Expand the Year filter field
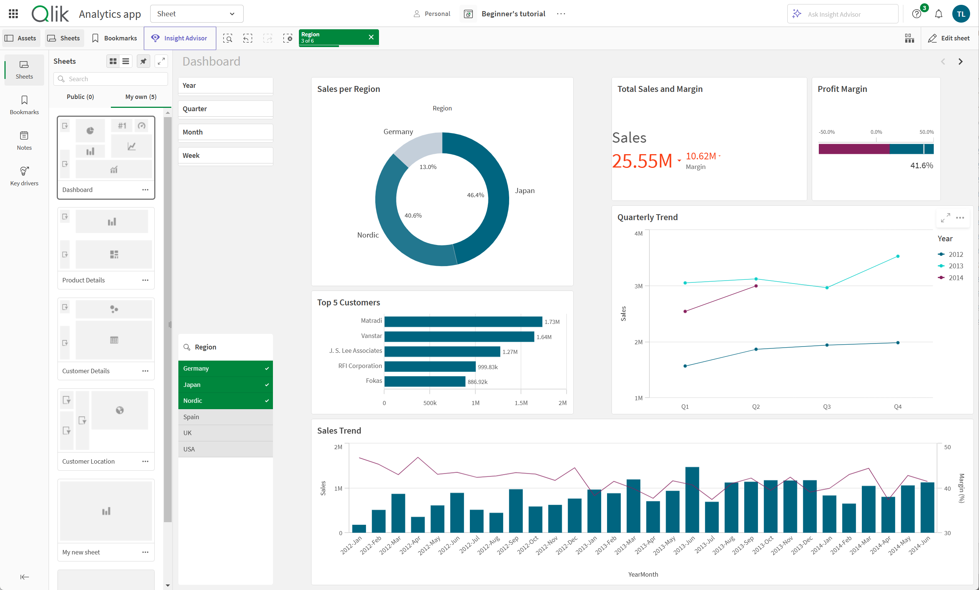Screen dimensions: 979x590 pos(225,86)
